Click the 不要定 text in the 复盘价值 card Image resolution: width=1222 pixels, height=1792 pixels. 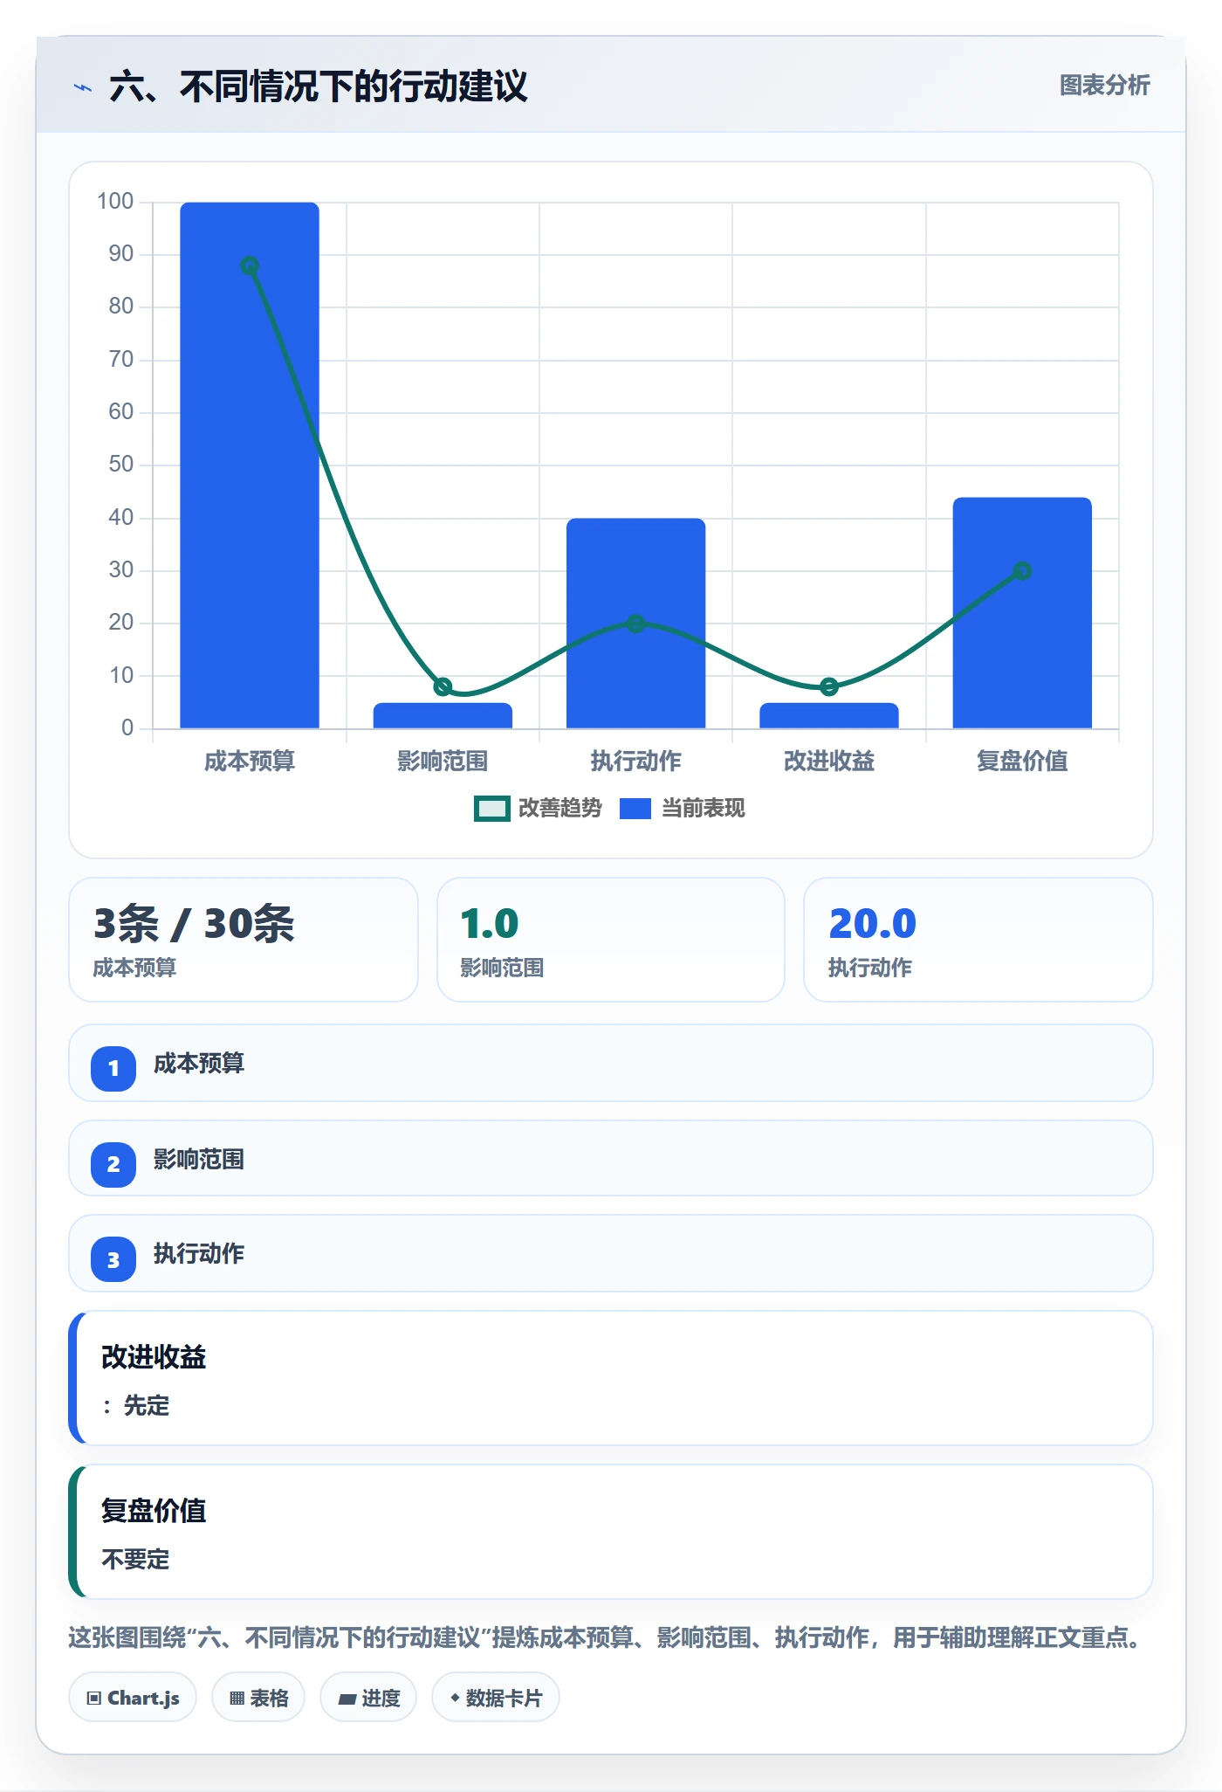click(x=135, y=1560)
